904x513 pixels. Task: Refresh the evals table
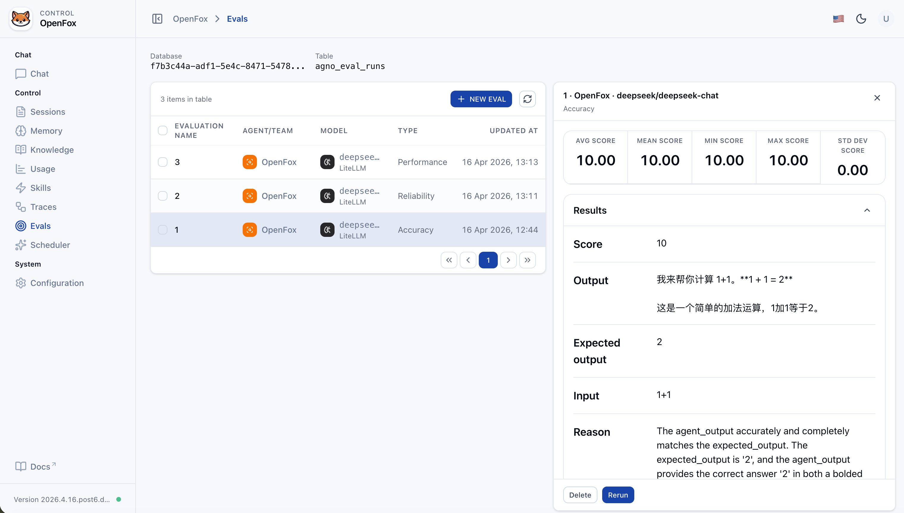527,99
